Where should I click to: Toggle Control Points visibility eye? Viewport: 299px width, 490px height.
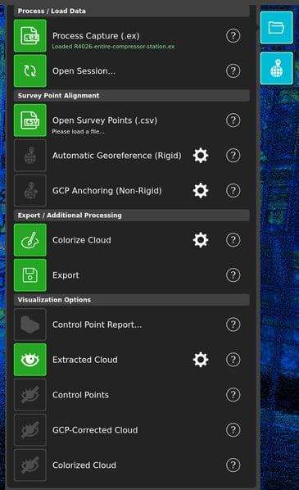30,395
